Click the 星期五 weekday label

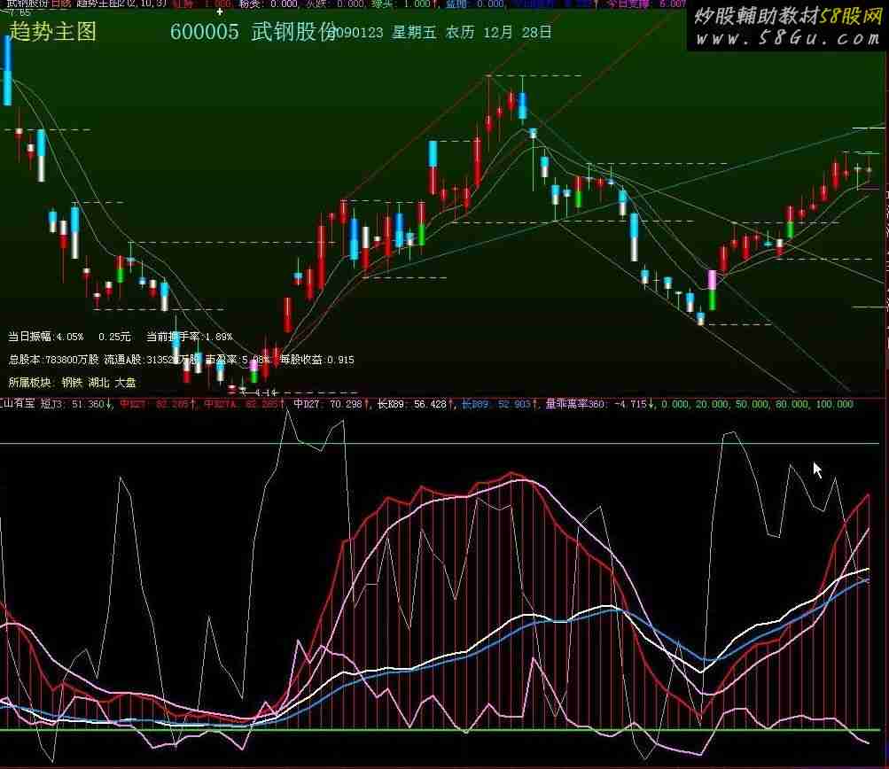click(415, 32)
